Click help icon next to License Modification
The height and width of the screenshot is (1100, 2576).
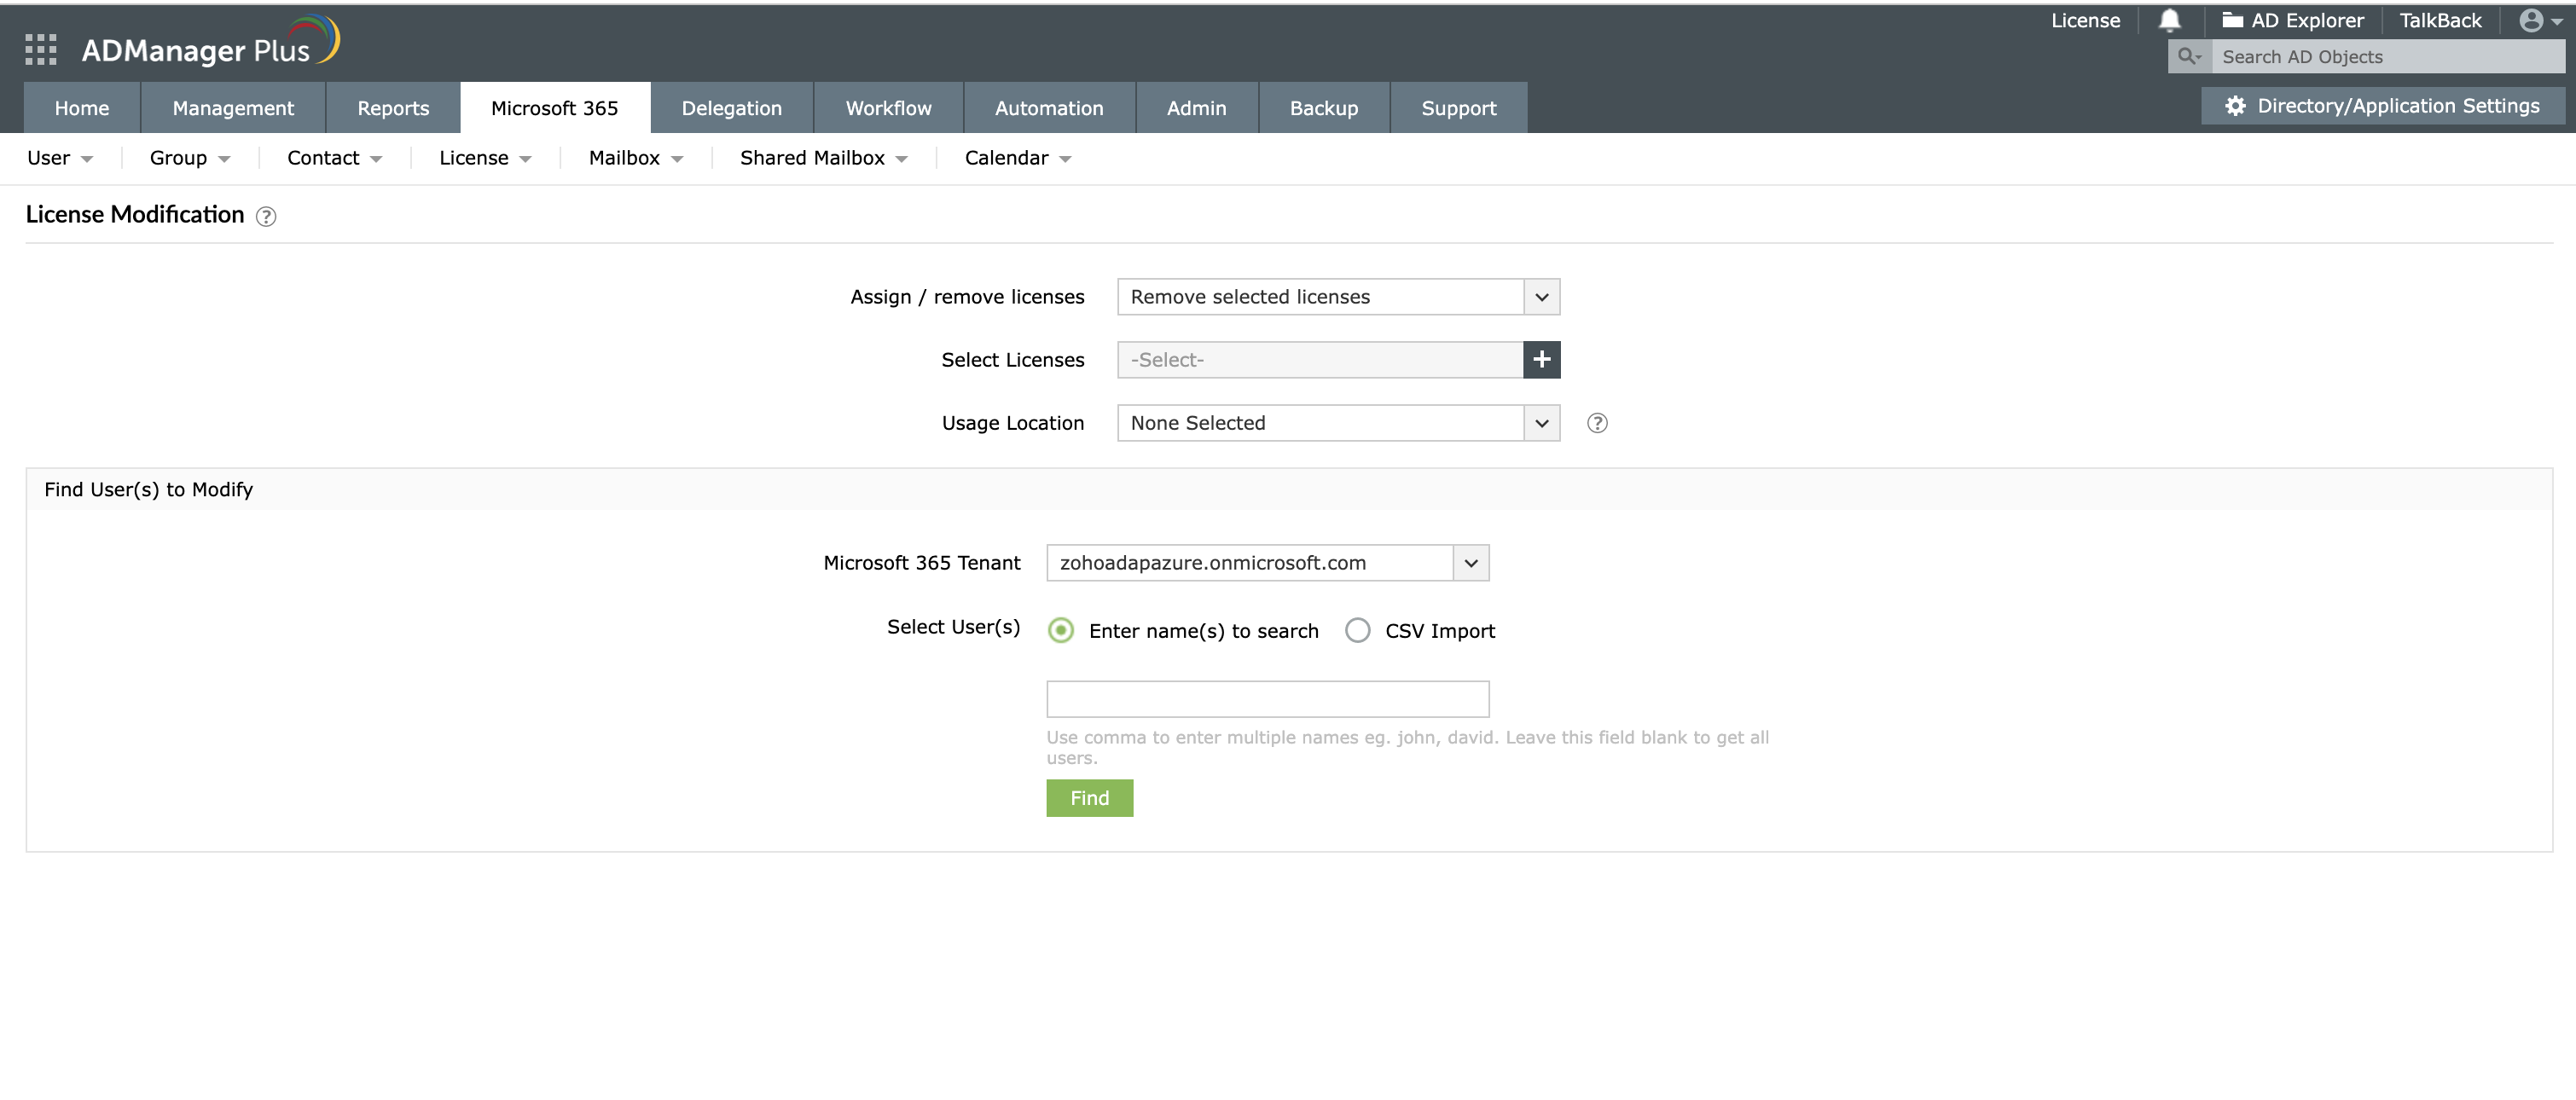tap(266, 216)
